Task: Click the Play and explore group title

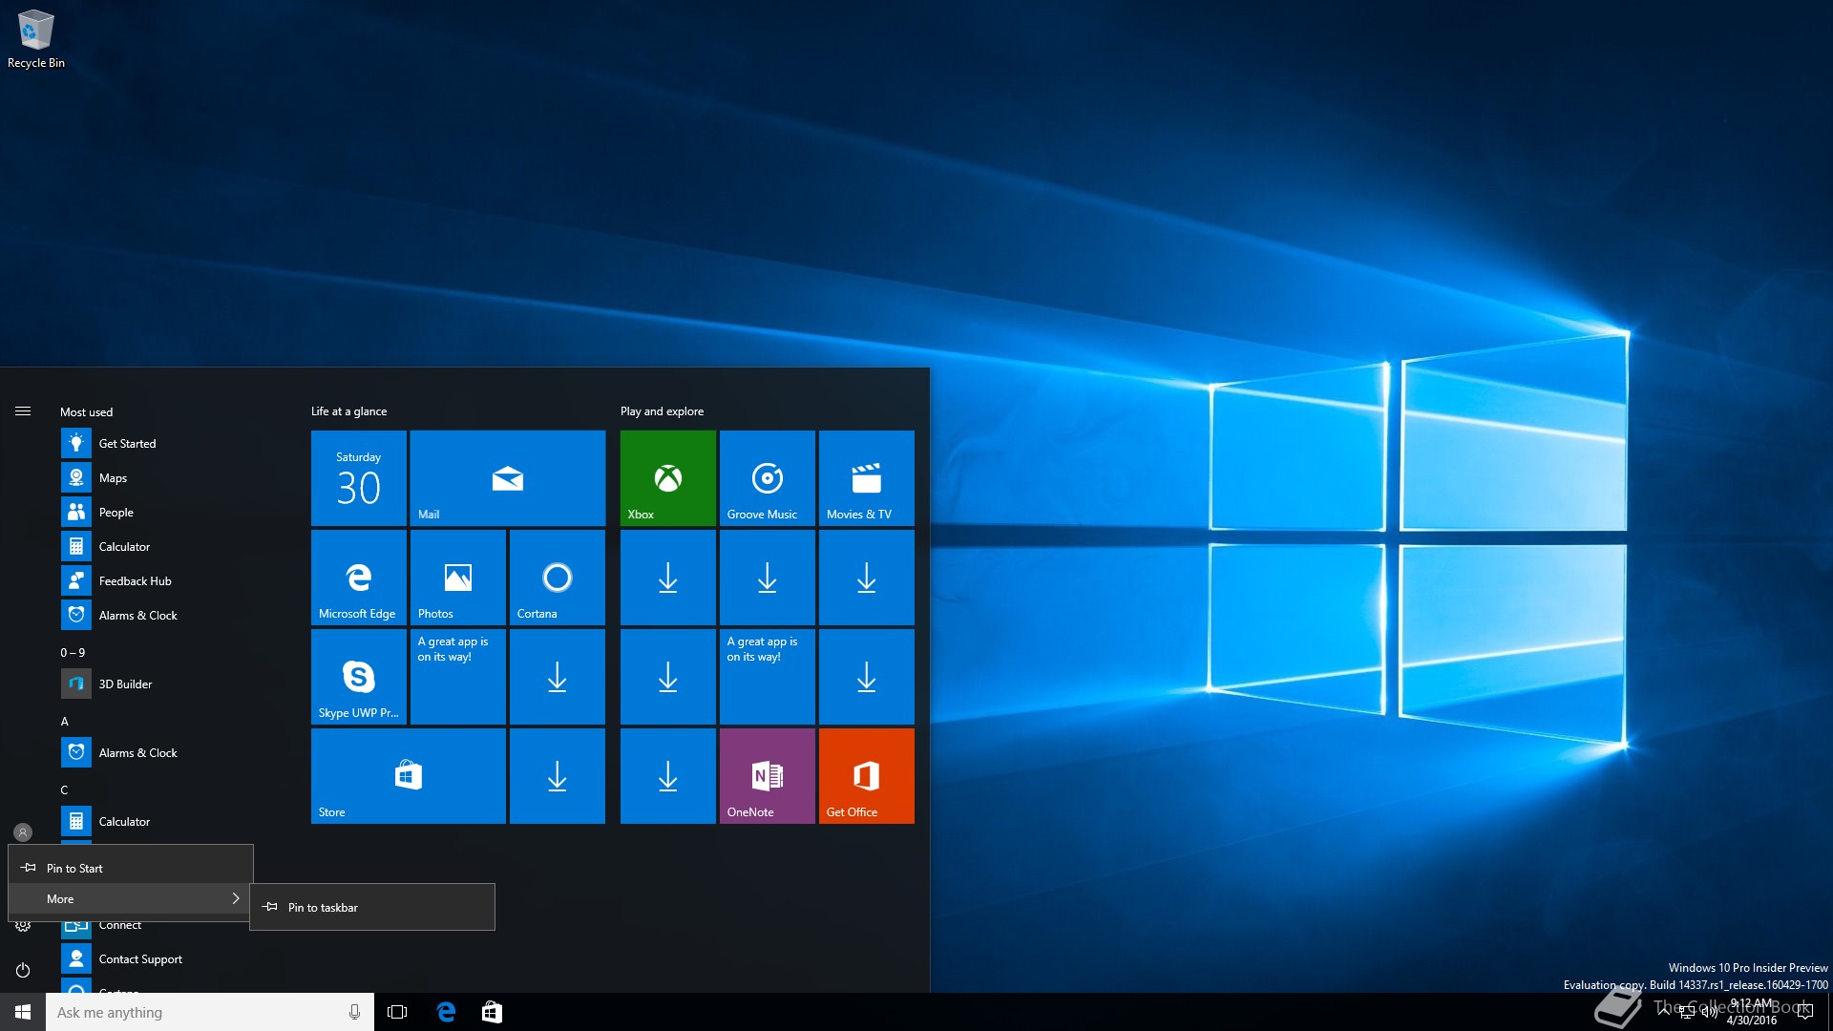Action: 662,410
